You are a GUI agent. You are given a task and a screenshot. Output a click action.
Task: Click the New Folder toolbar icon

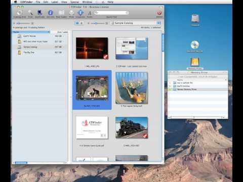point(61,13)
